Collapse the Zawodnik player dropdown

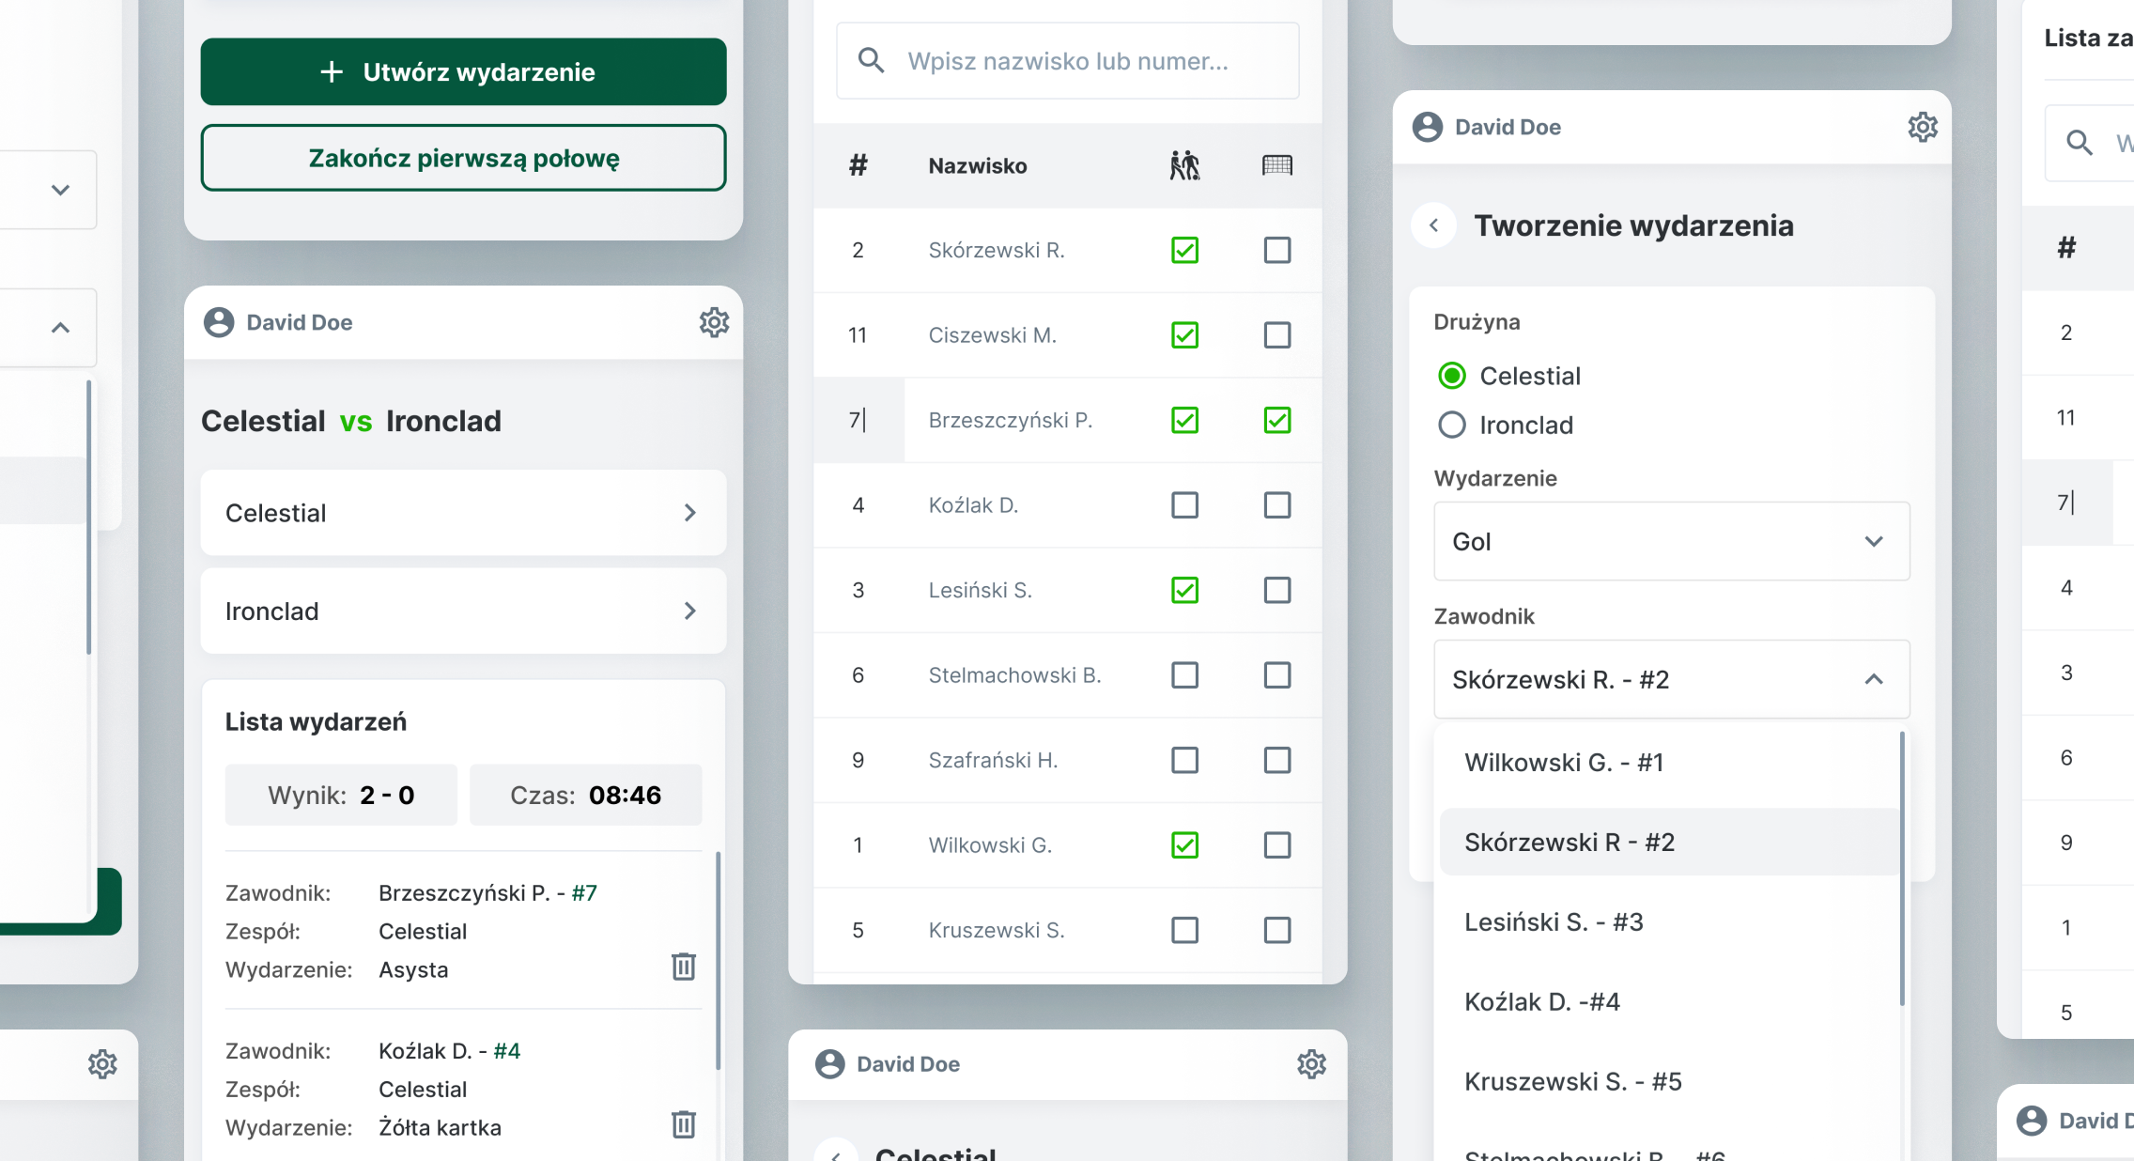[x=1875, y=679]
